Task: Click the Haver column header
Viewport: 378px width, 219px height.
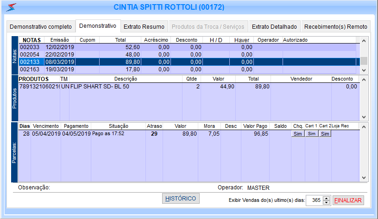Action: point(241,40)
